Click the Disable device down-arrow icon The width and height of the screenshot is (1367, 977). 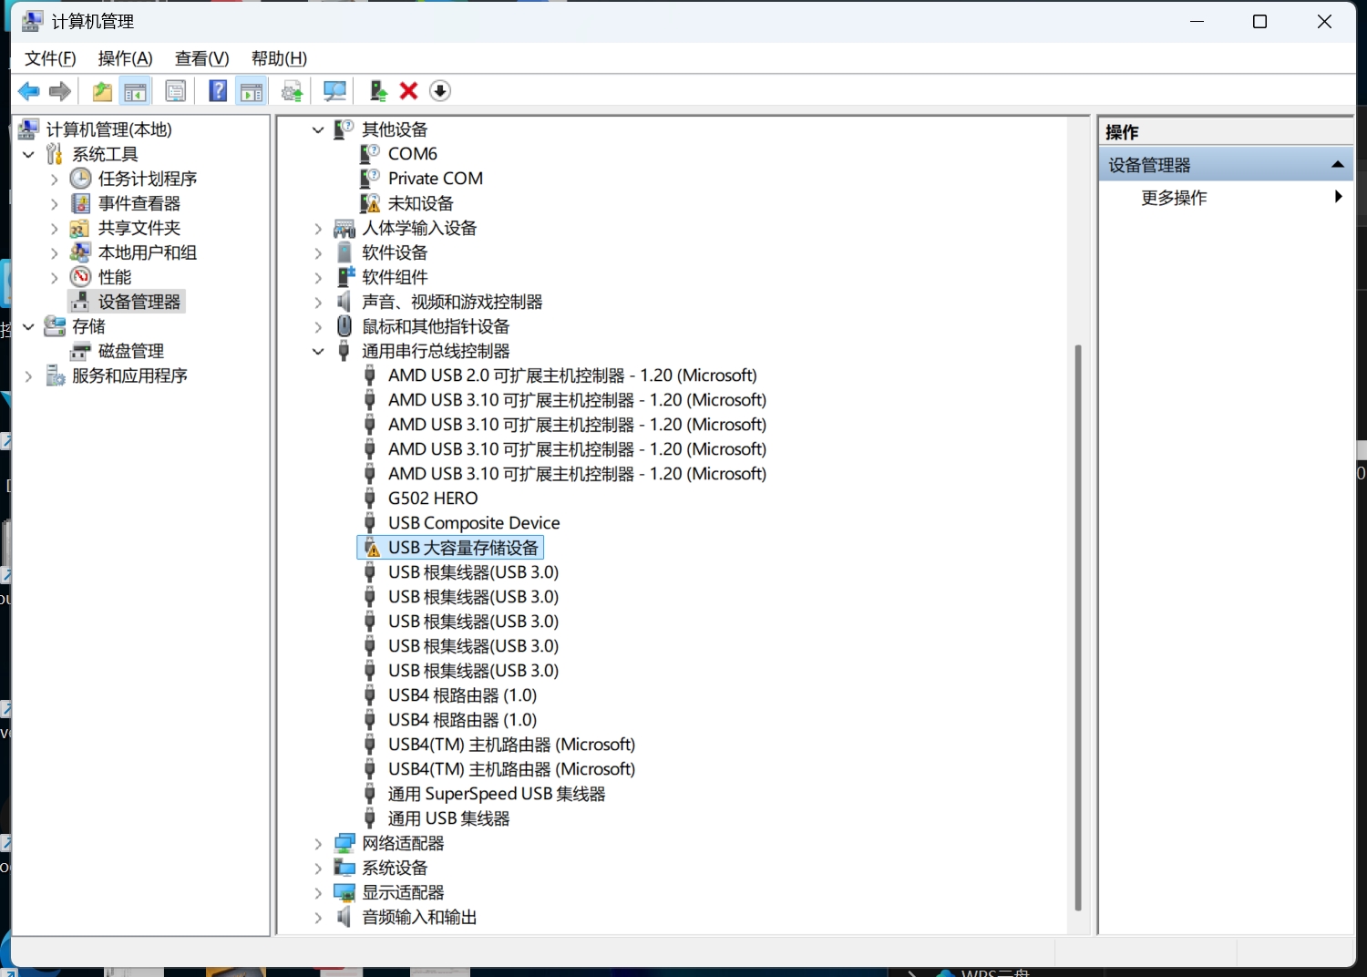tap(439, 91)
